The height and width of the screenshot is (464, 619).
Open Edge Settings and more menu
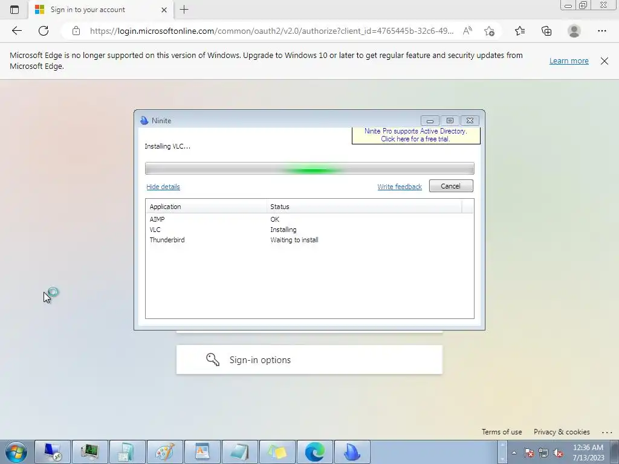pyautogui.click(x=601, y=31)
